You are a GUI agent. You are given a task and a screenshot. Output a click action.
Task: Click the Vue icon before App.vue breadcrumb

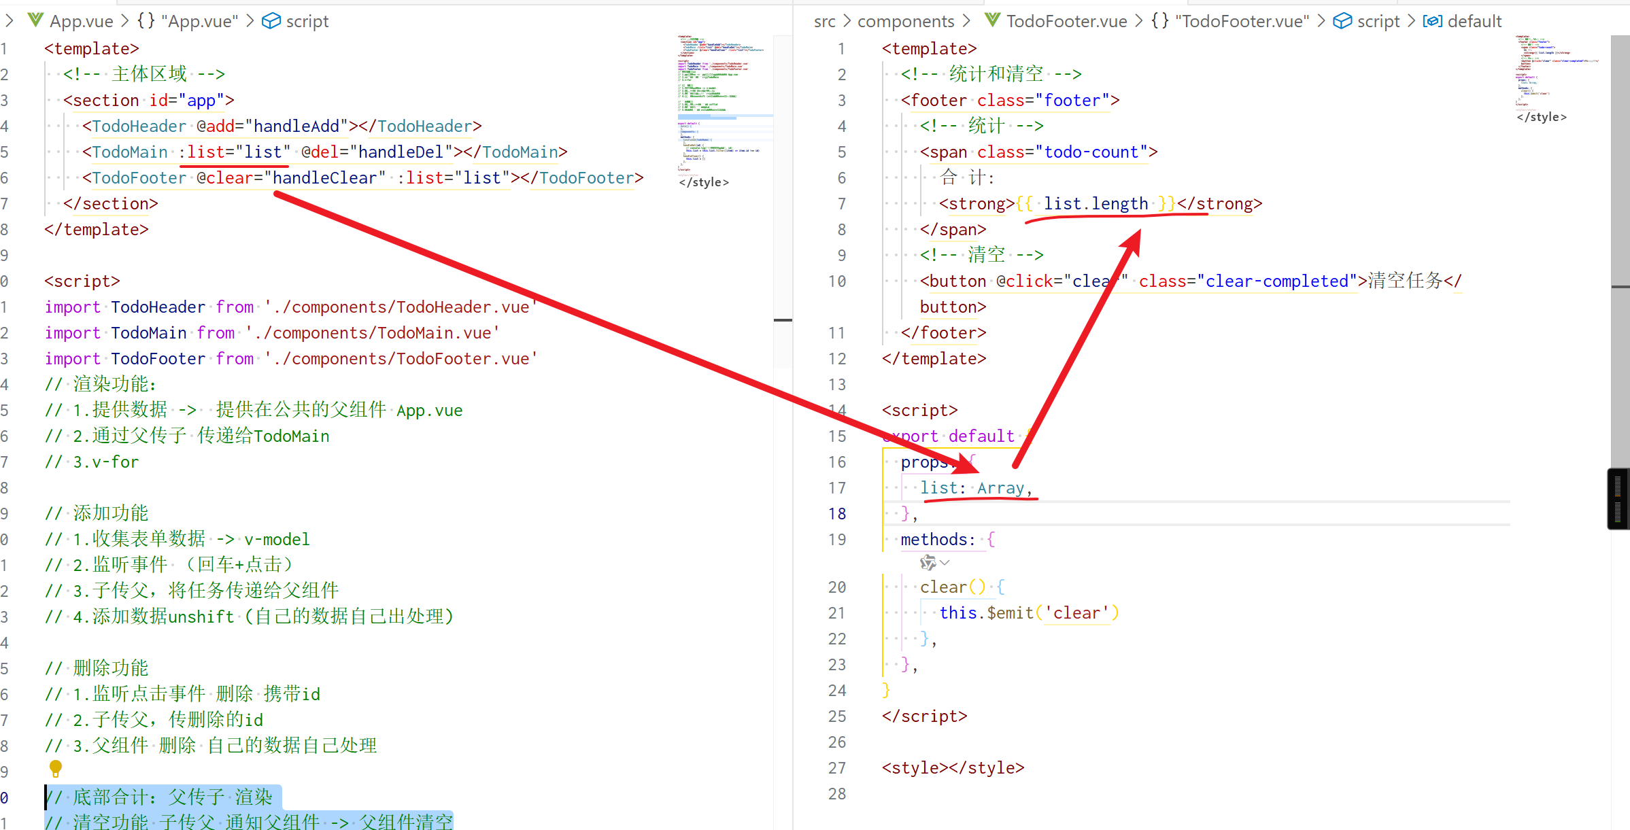(x=35, y=20)
